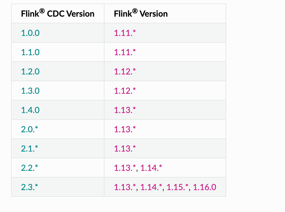The height and width of the screenshot is (212, 285).
Task: Open the 1.1.0 CDC version link
Action: point(30,52)
